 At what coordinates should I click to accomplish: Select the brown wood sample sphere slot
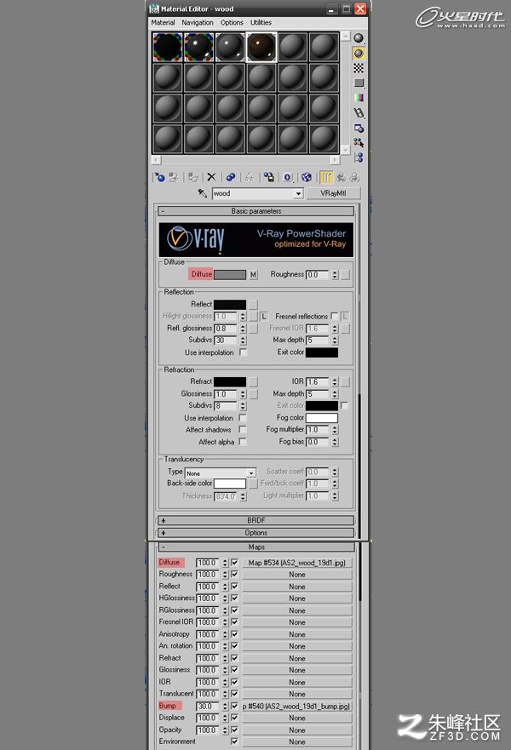point(261,47)
